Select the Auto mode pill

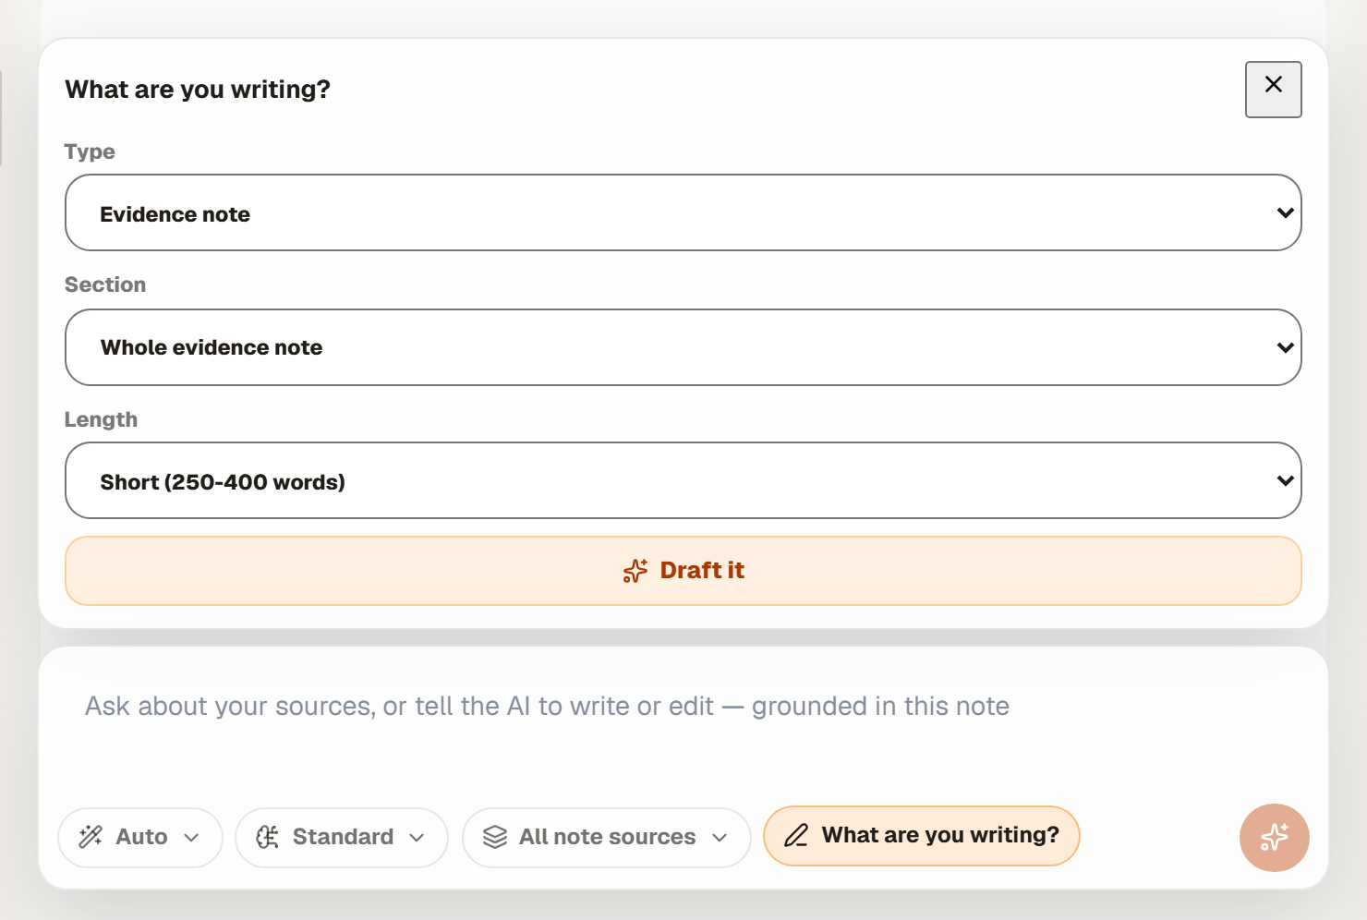[x=140, y=838]
